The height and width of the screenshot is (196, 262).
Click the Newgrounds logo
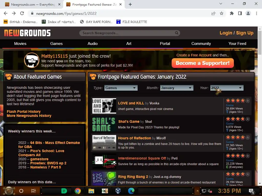point(27,33)
